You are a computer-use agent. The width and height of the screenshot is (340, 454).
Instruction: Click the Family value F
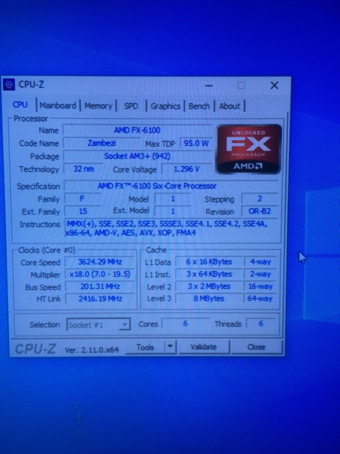pos(83,199)
